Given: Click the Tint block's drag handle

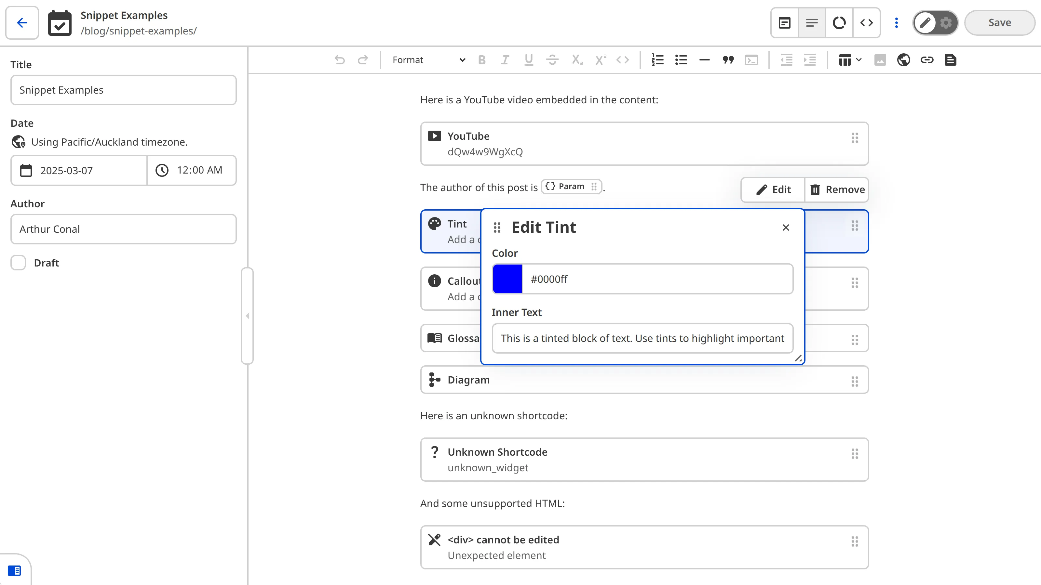Looking at the screenshot, I should tap(855, 226).
